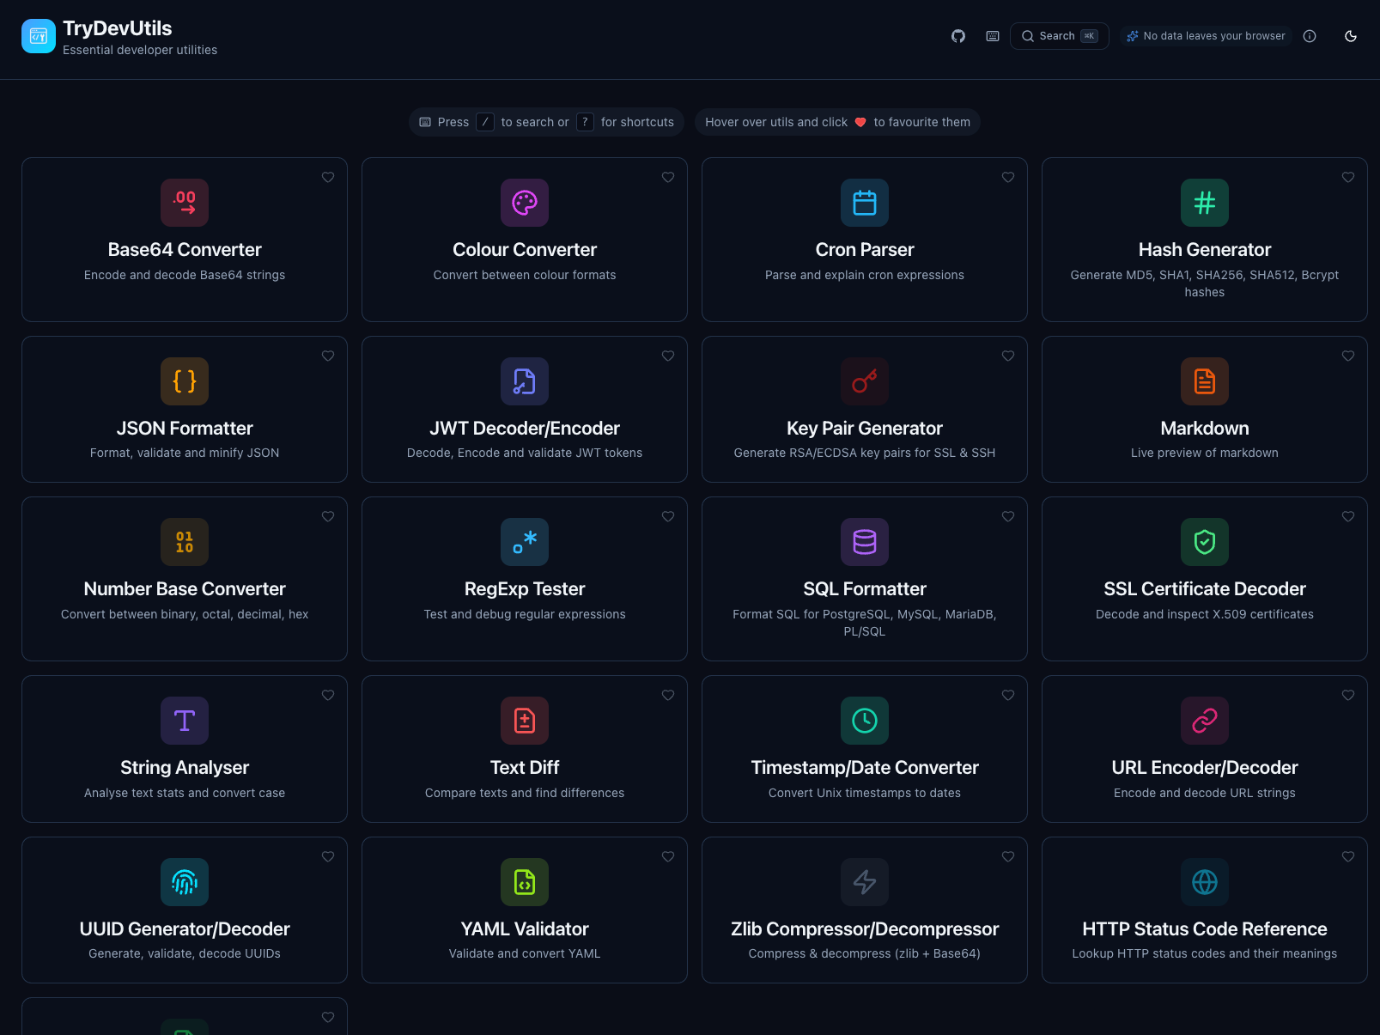Open the Text Diff file icon
This screenshot has height=1035, width=1380.
point(525,721)
